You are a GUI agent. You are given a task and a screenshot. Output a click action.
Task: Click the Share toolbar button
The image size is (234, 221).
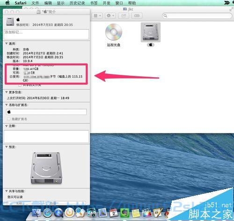[x=124, y=15]
